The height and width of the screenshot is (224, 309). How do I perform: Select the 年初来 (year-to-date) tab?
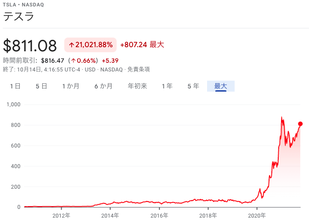[x=137, y=86]
